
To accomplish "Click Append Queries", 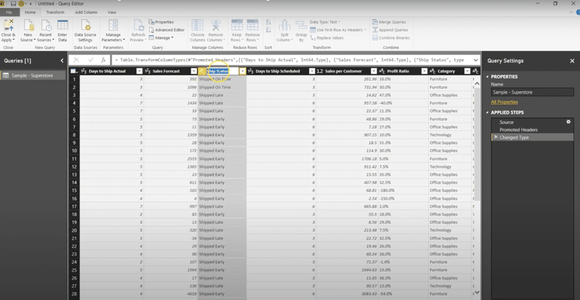I will pyautogui.click(x=390, y=30).
